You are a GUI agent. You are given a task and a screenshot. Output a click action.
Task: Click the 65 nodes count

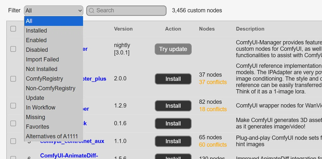point(210,137)
